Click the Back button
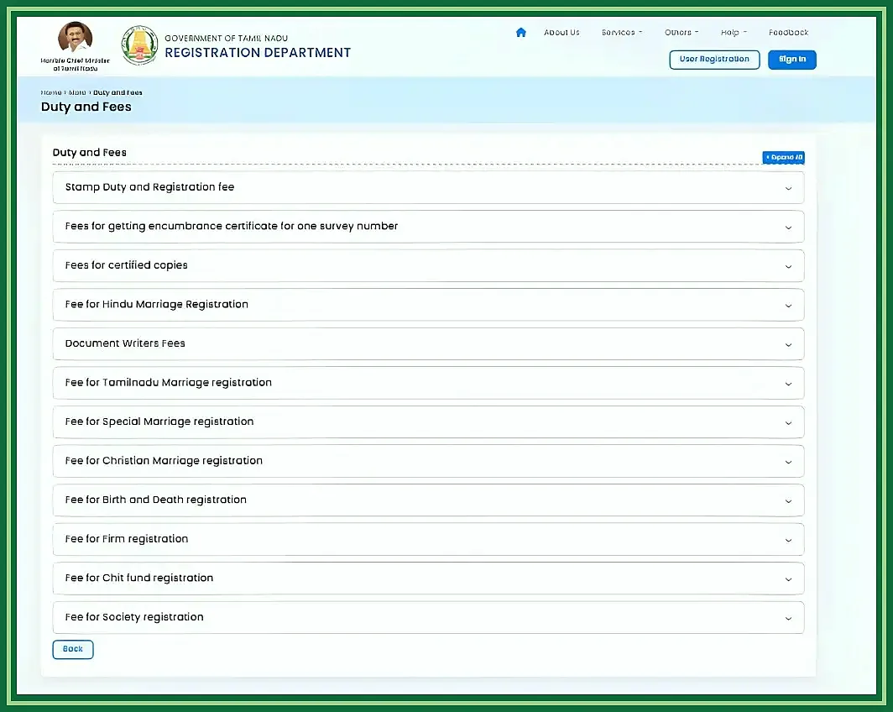893x712 pixels. (73, 649)
